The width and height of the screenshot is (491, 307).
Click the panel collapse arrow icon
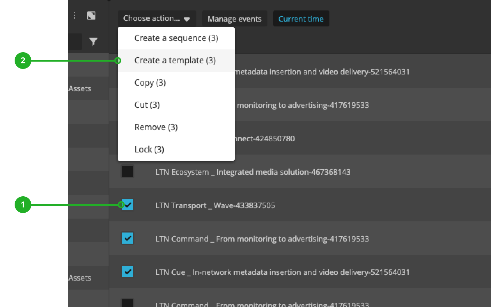[x=91, y=15]
